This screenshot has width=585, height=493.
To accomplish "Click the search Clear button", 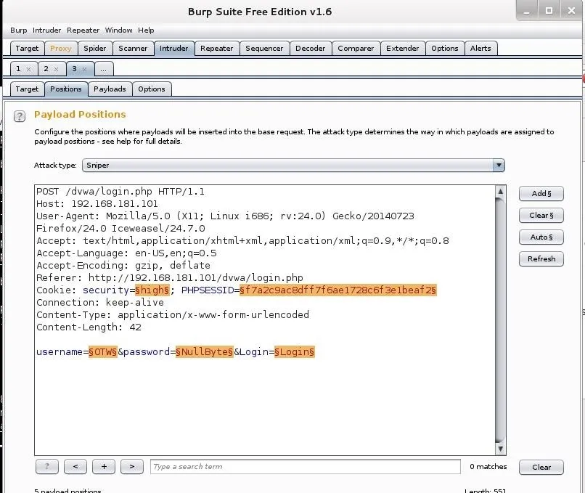I will (x=541, y=467).
